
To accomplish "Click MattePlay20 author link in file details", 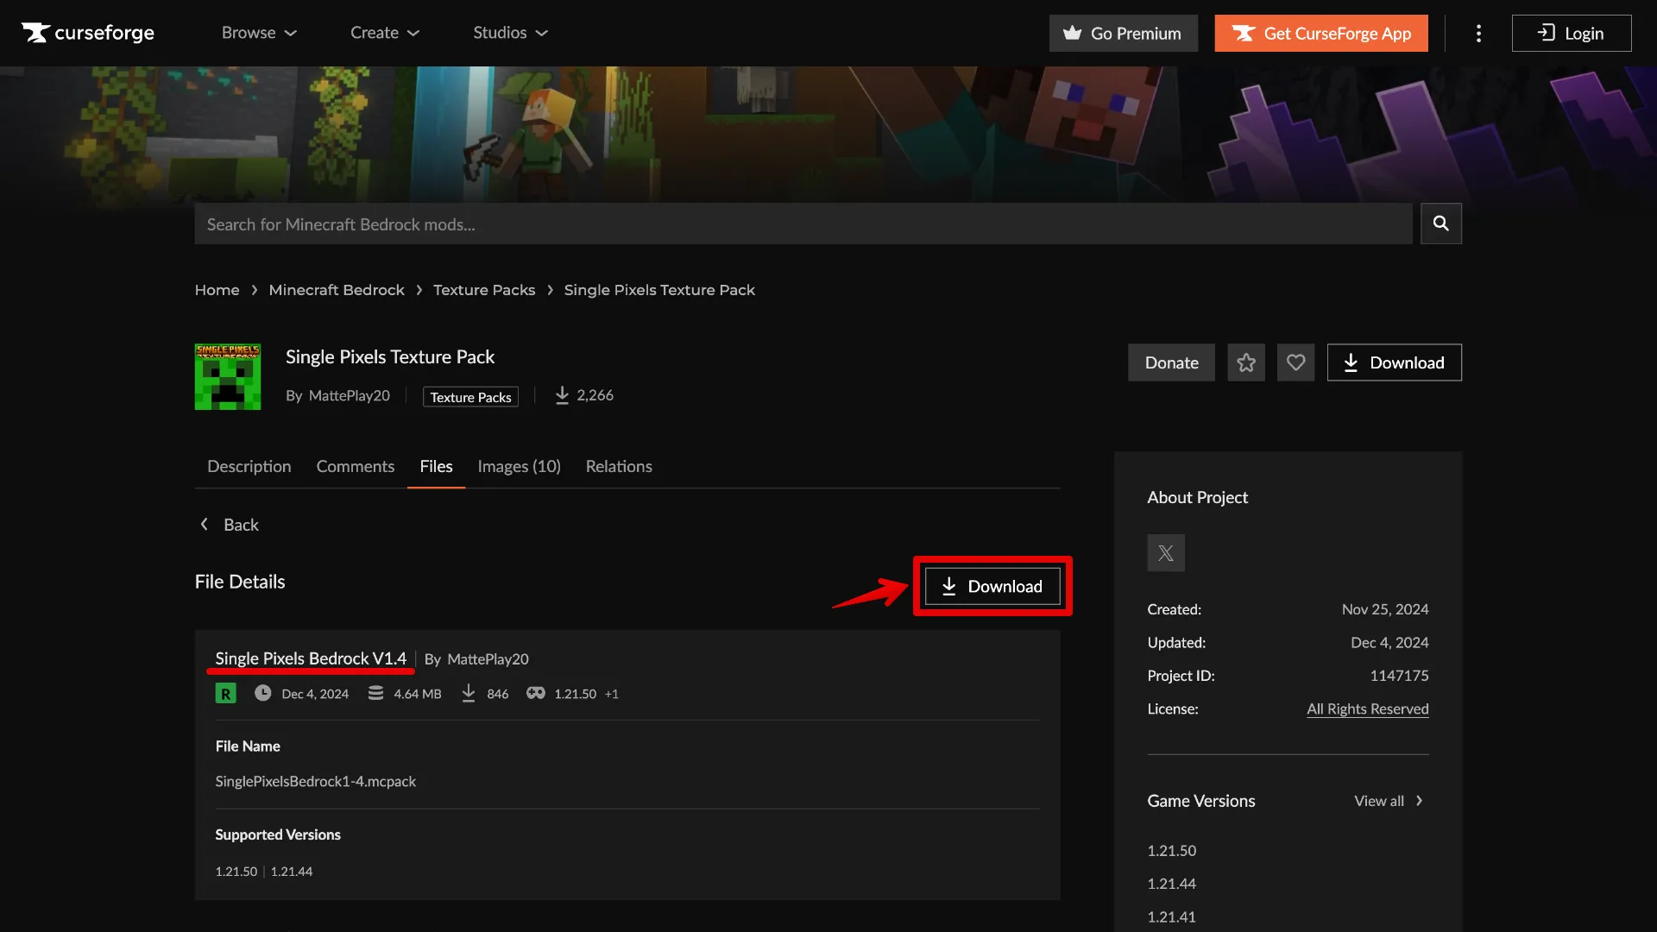I will [x=488, y=659].
